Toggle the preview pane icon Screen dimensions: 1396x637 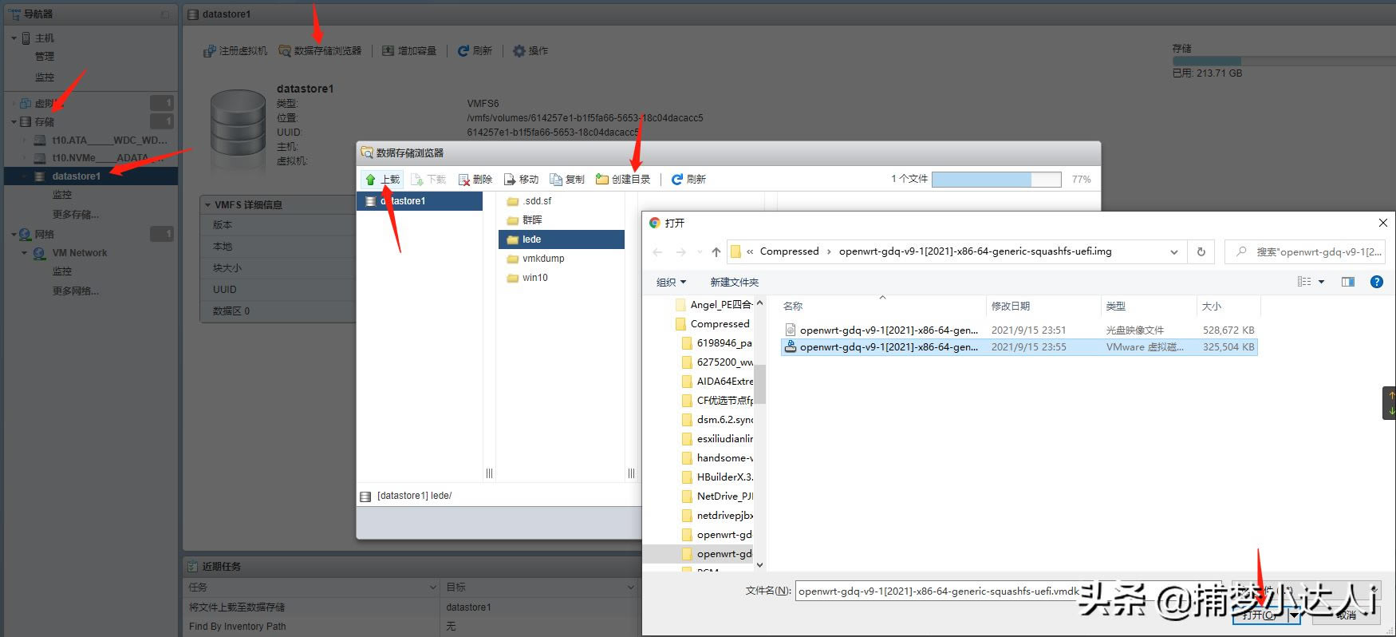[1348, 282]
